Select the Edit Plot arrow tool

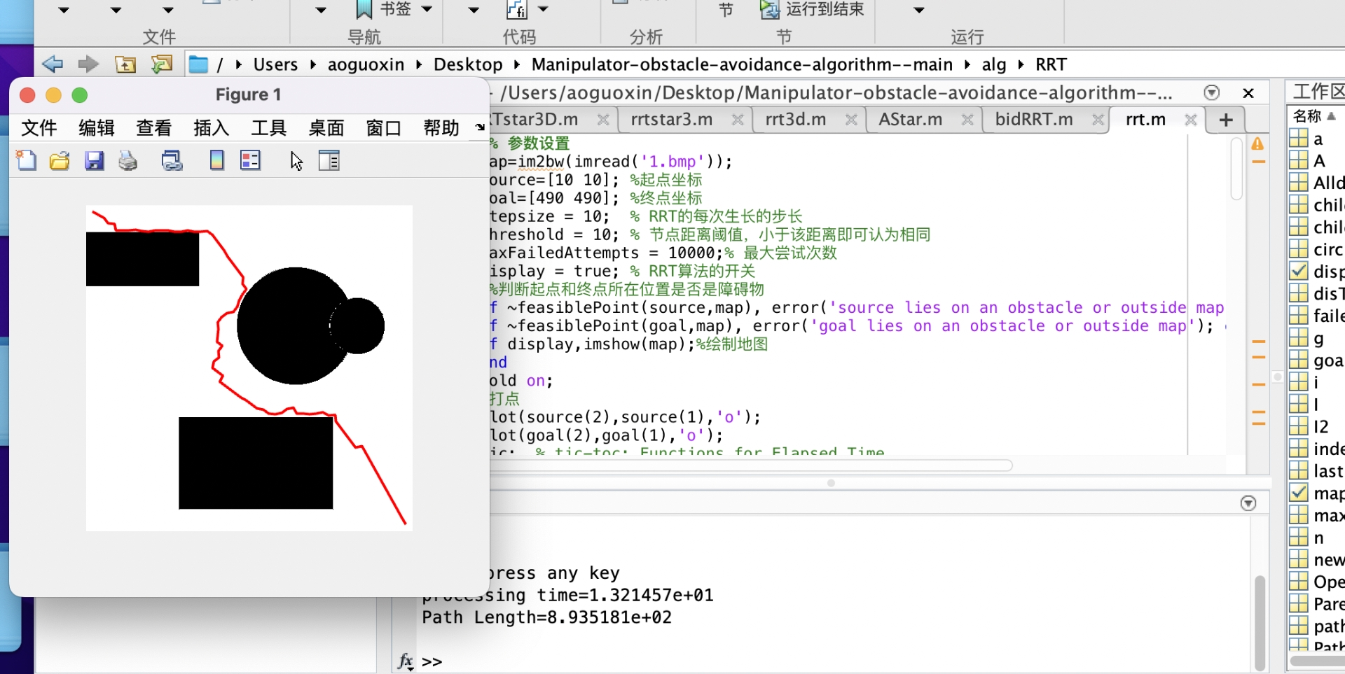[296, 161]
